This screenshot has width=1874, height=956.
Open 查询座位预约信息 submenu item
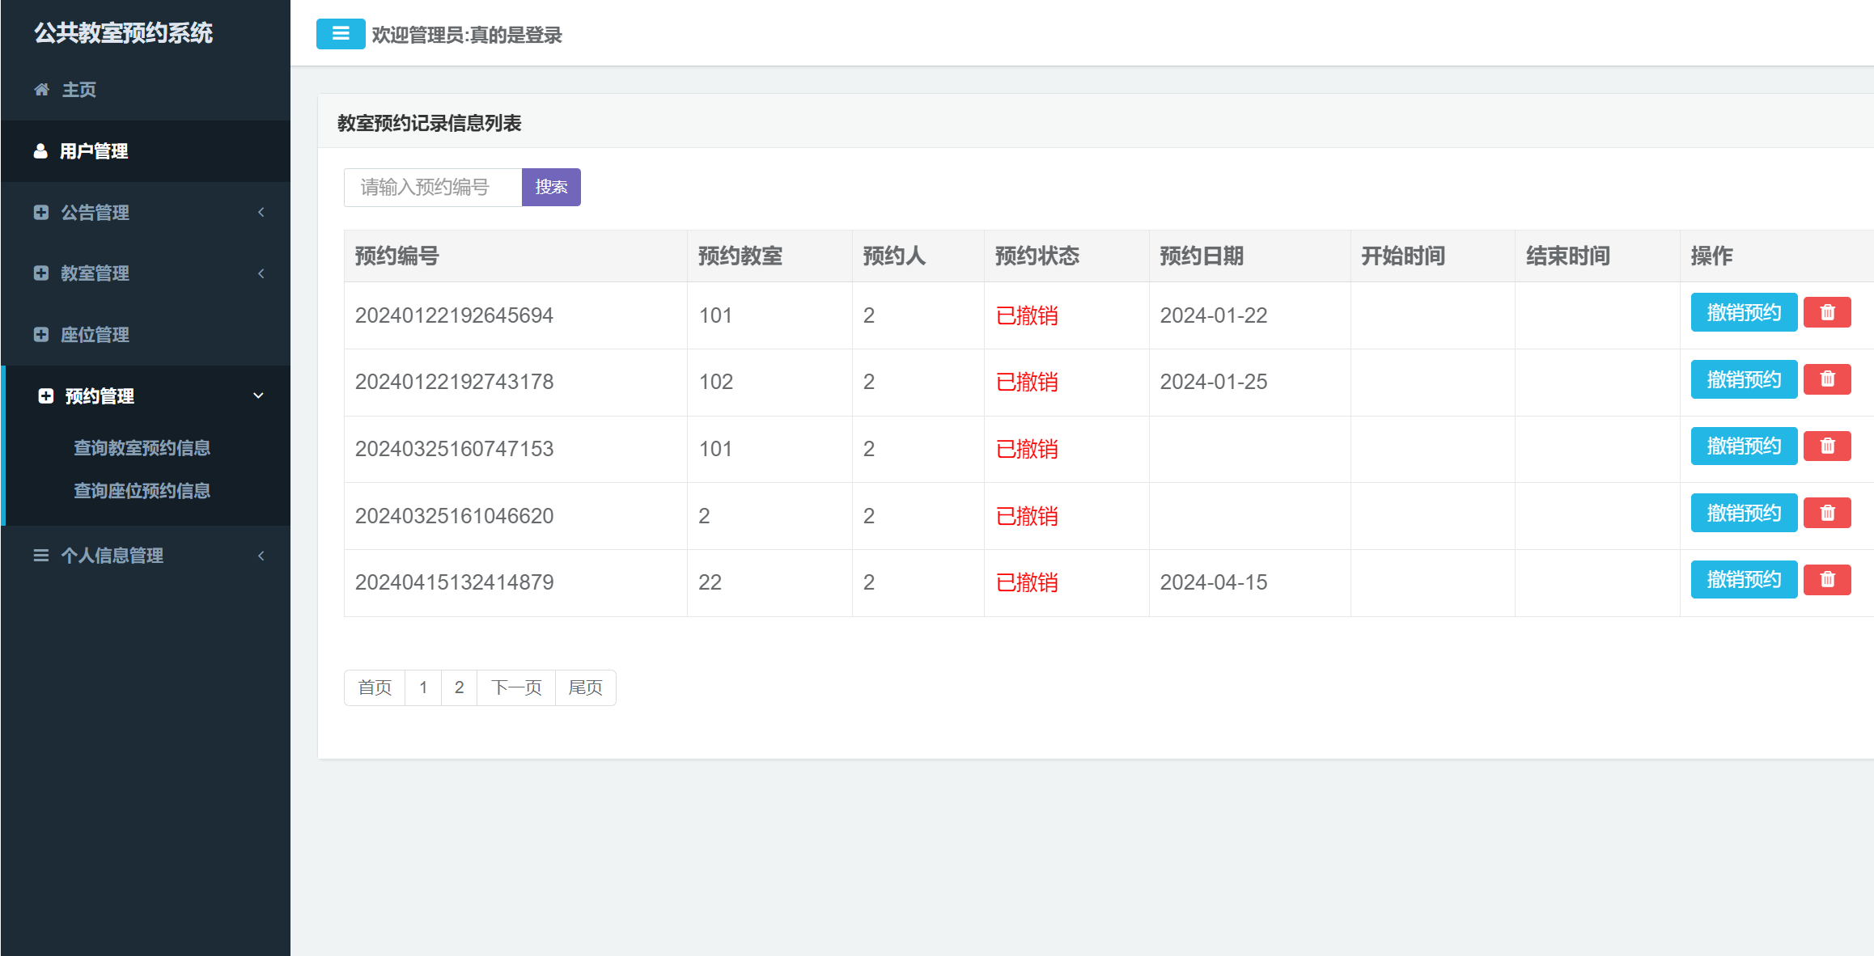[142, 491]
